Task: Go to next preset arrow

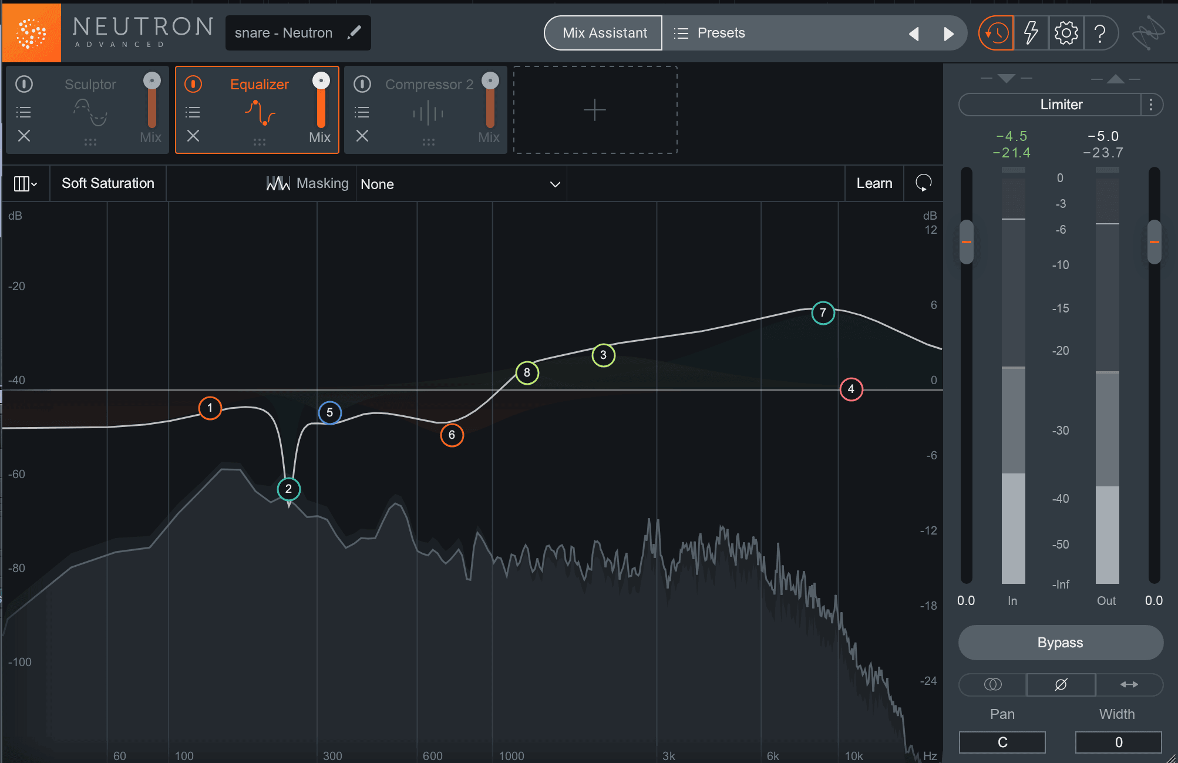Action: coord(948,33)
